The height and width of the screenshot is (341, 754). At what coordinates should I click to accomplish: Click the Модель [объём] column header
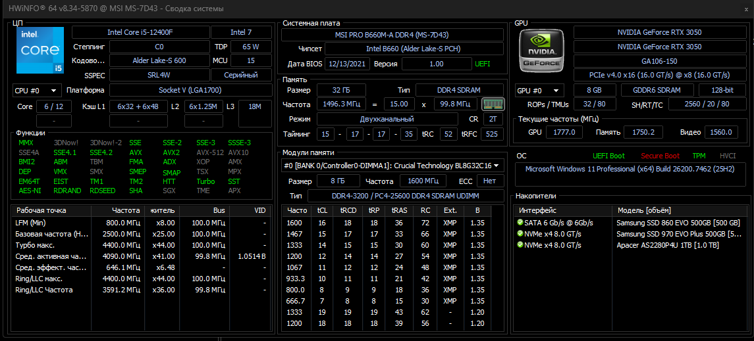point(680,210)
